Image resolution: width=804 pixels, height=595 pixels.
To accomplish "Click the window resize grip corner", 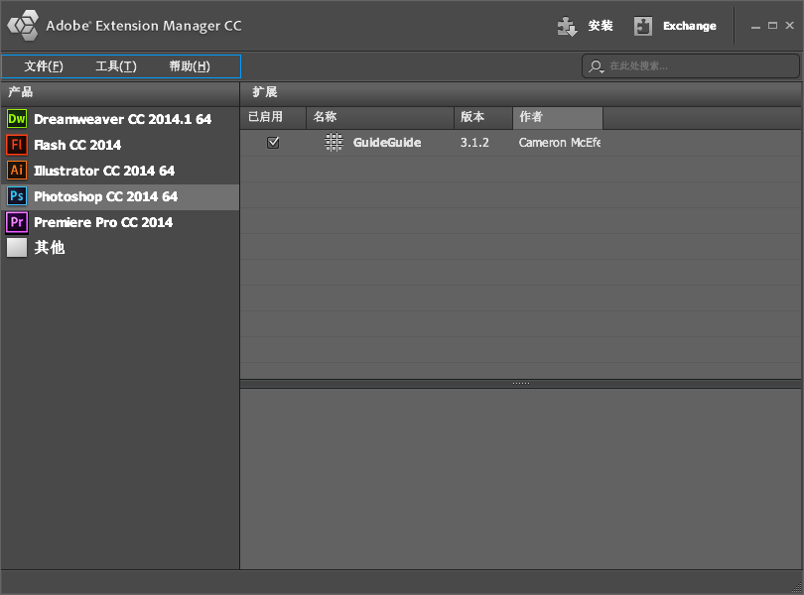I will [x=797, y=588].
